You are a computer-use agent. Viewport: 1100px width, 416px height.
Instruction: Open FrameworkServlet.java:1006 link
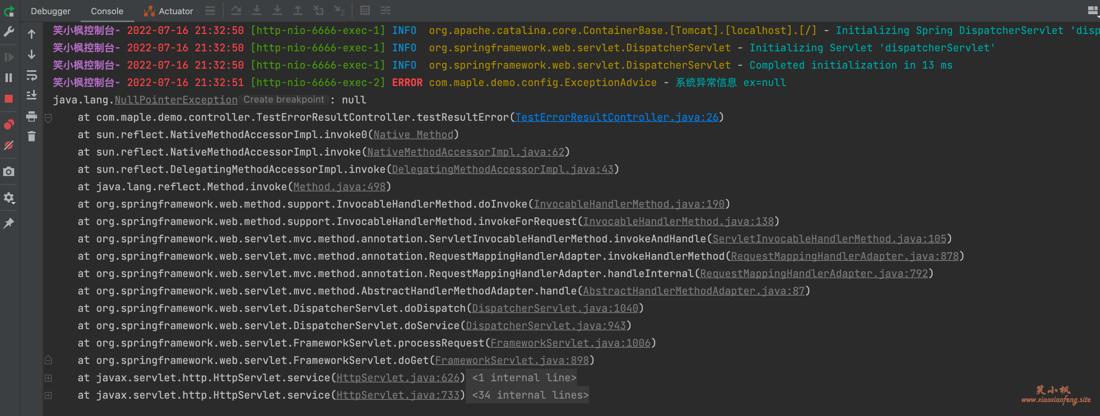click(x=571, y=343)
